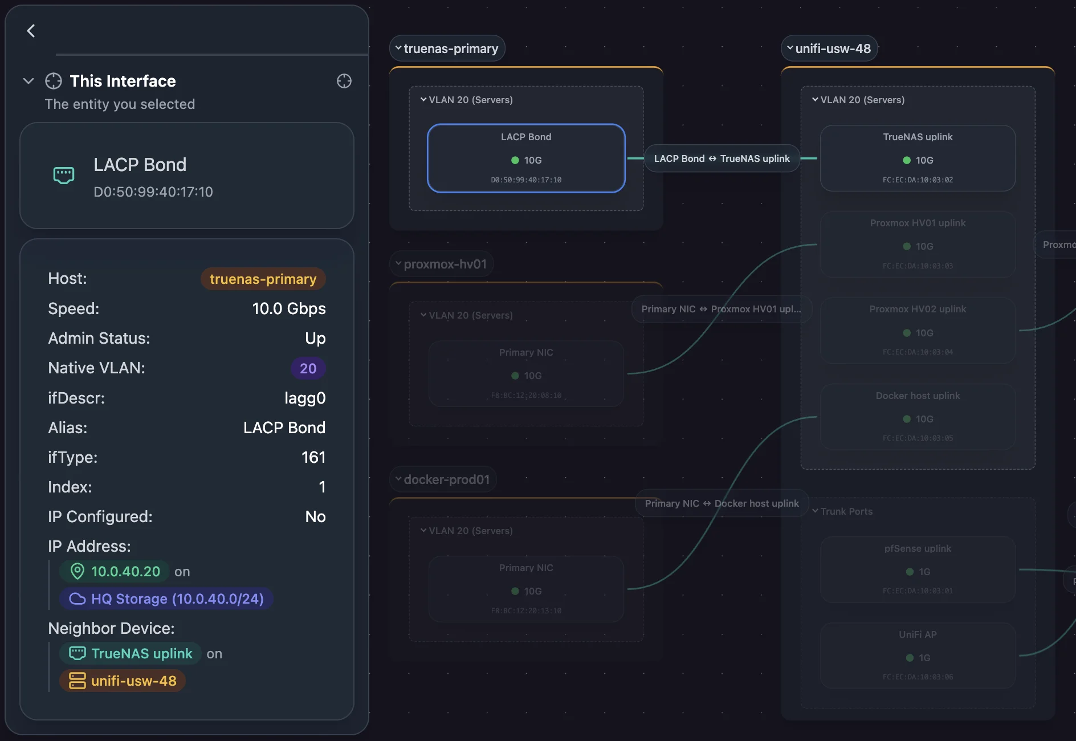Click the Native VLAN 20 badge

pos(308,368)
